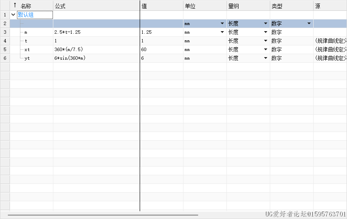Select row header number 2
This screenshot has width=347, height=219.
pos(5,23)
